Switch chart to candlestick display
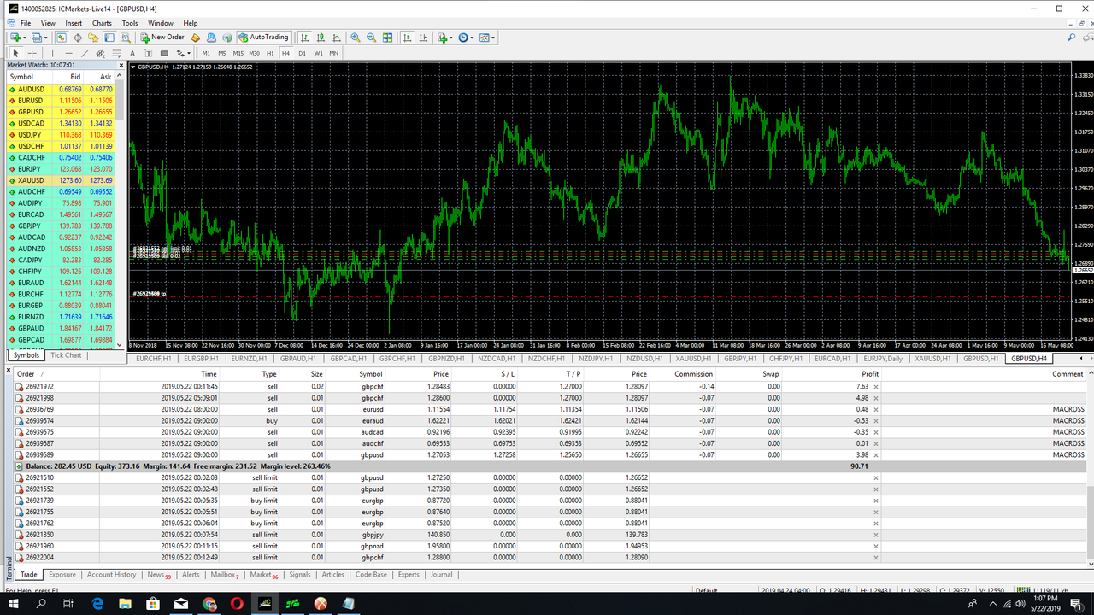Viewport: 1094px width, 615px height. coord(321,38)
